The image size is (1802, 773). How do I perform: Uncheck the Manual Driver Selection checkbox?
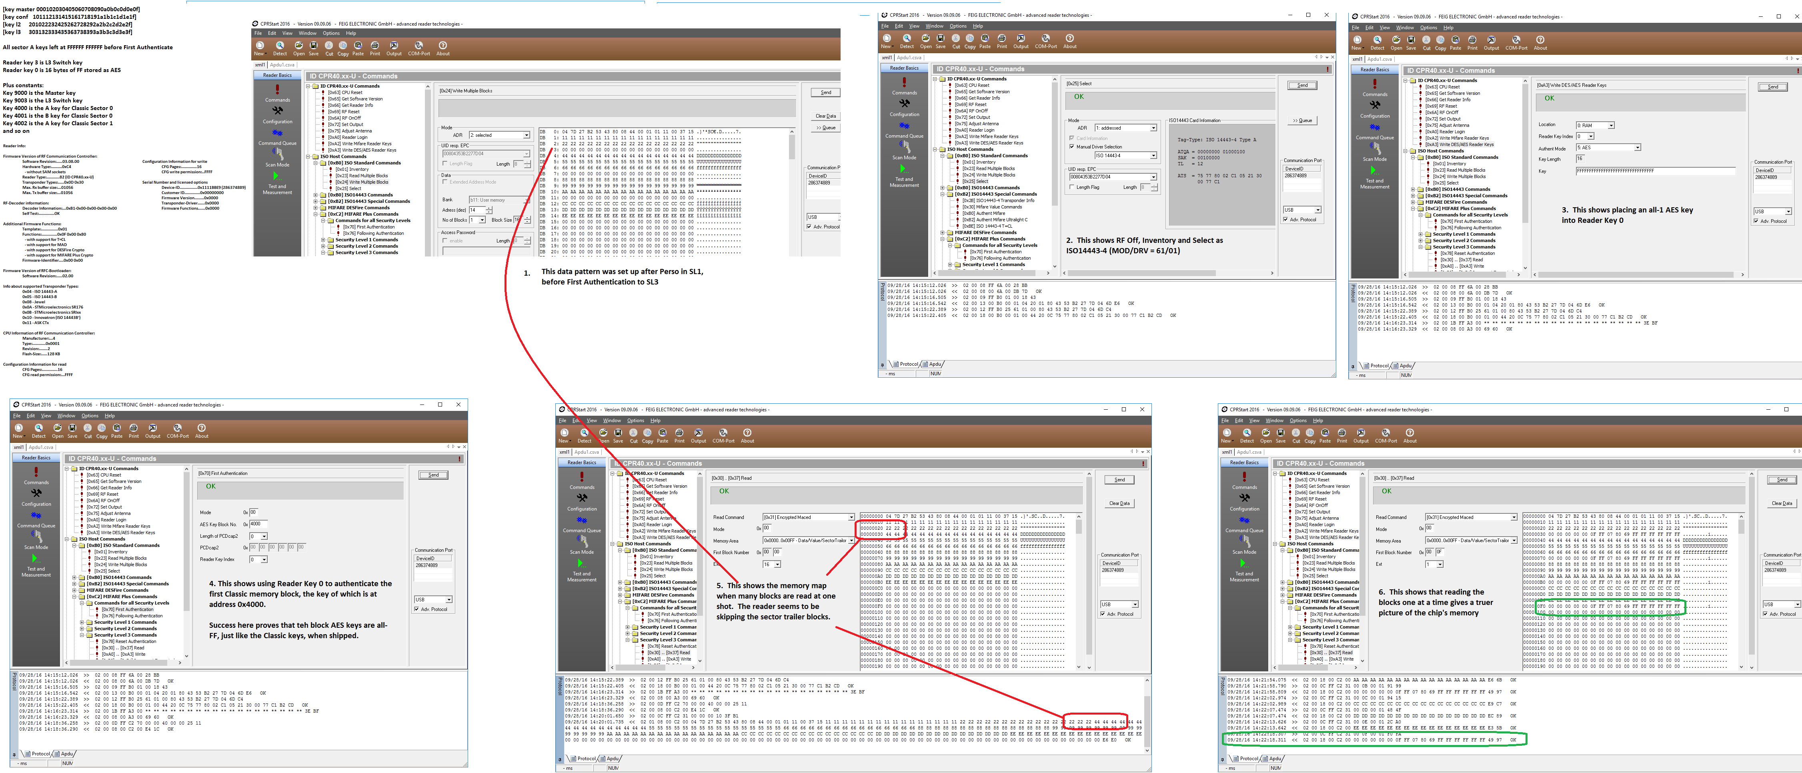click(1072, 147)
